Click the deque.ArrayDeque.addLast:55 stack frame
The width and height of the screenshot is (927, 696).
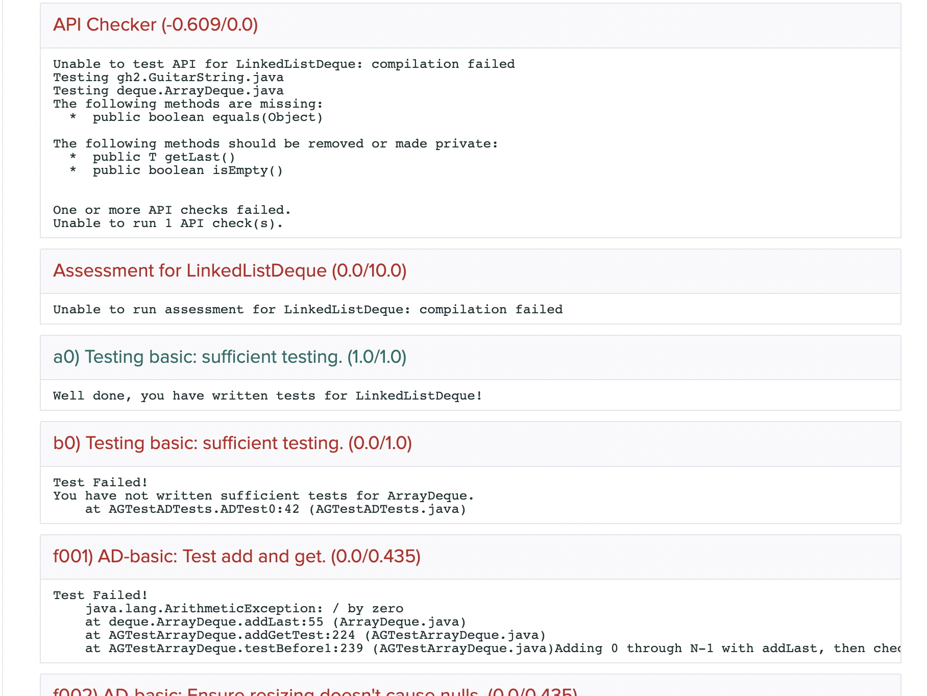click(x=276, y=622)
